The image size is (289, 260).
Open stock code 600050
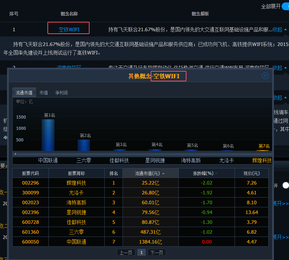pyautogui.click(x=31, y=242)
